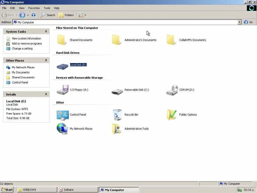Select the 3.5 Floppy (A:) drive icon
This screenshot has height=193, width=257.
click(x=62, y=90)
